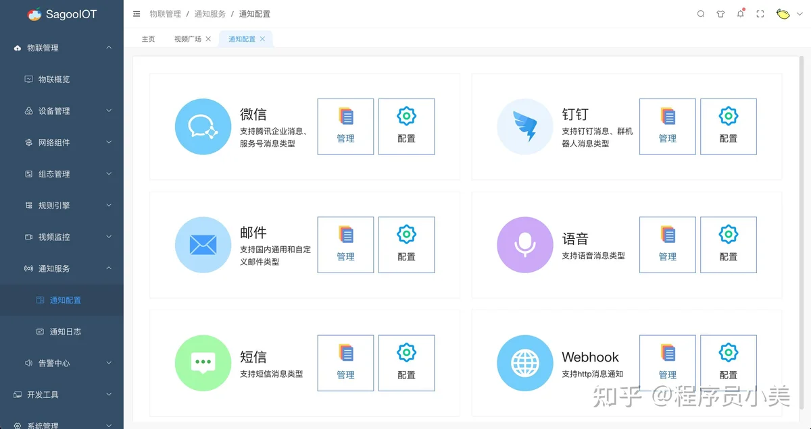The width and height of the screenshot is (811, 429).
Task: Expand the 规则引擎 submenu
Action: [x=109, y=205]
